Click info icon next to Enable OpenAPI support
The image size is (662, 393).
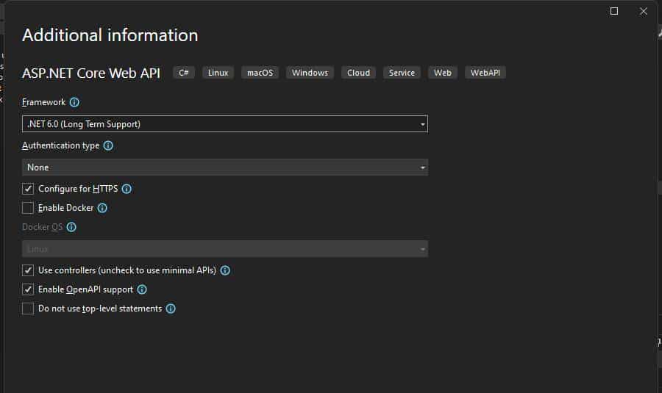[x=142, y=289]
